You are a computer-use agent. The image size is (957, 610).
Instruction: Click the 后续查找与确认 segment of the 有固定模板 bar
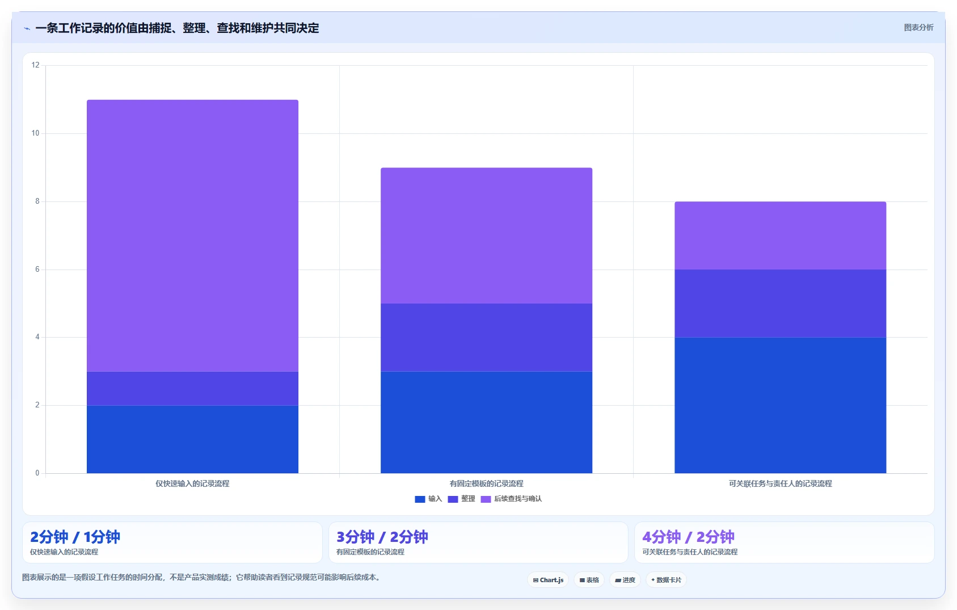pos(486,235)
